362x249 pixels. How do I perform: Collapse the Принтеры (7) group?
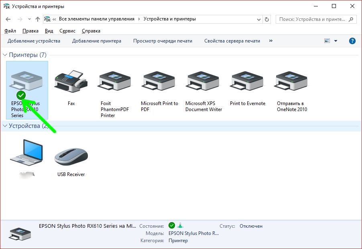coord(5,55)
